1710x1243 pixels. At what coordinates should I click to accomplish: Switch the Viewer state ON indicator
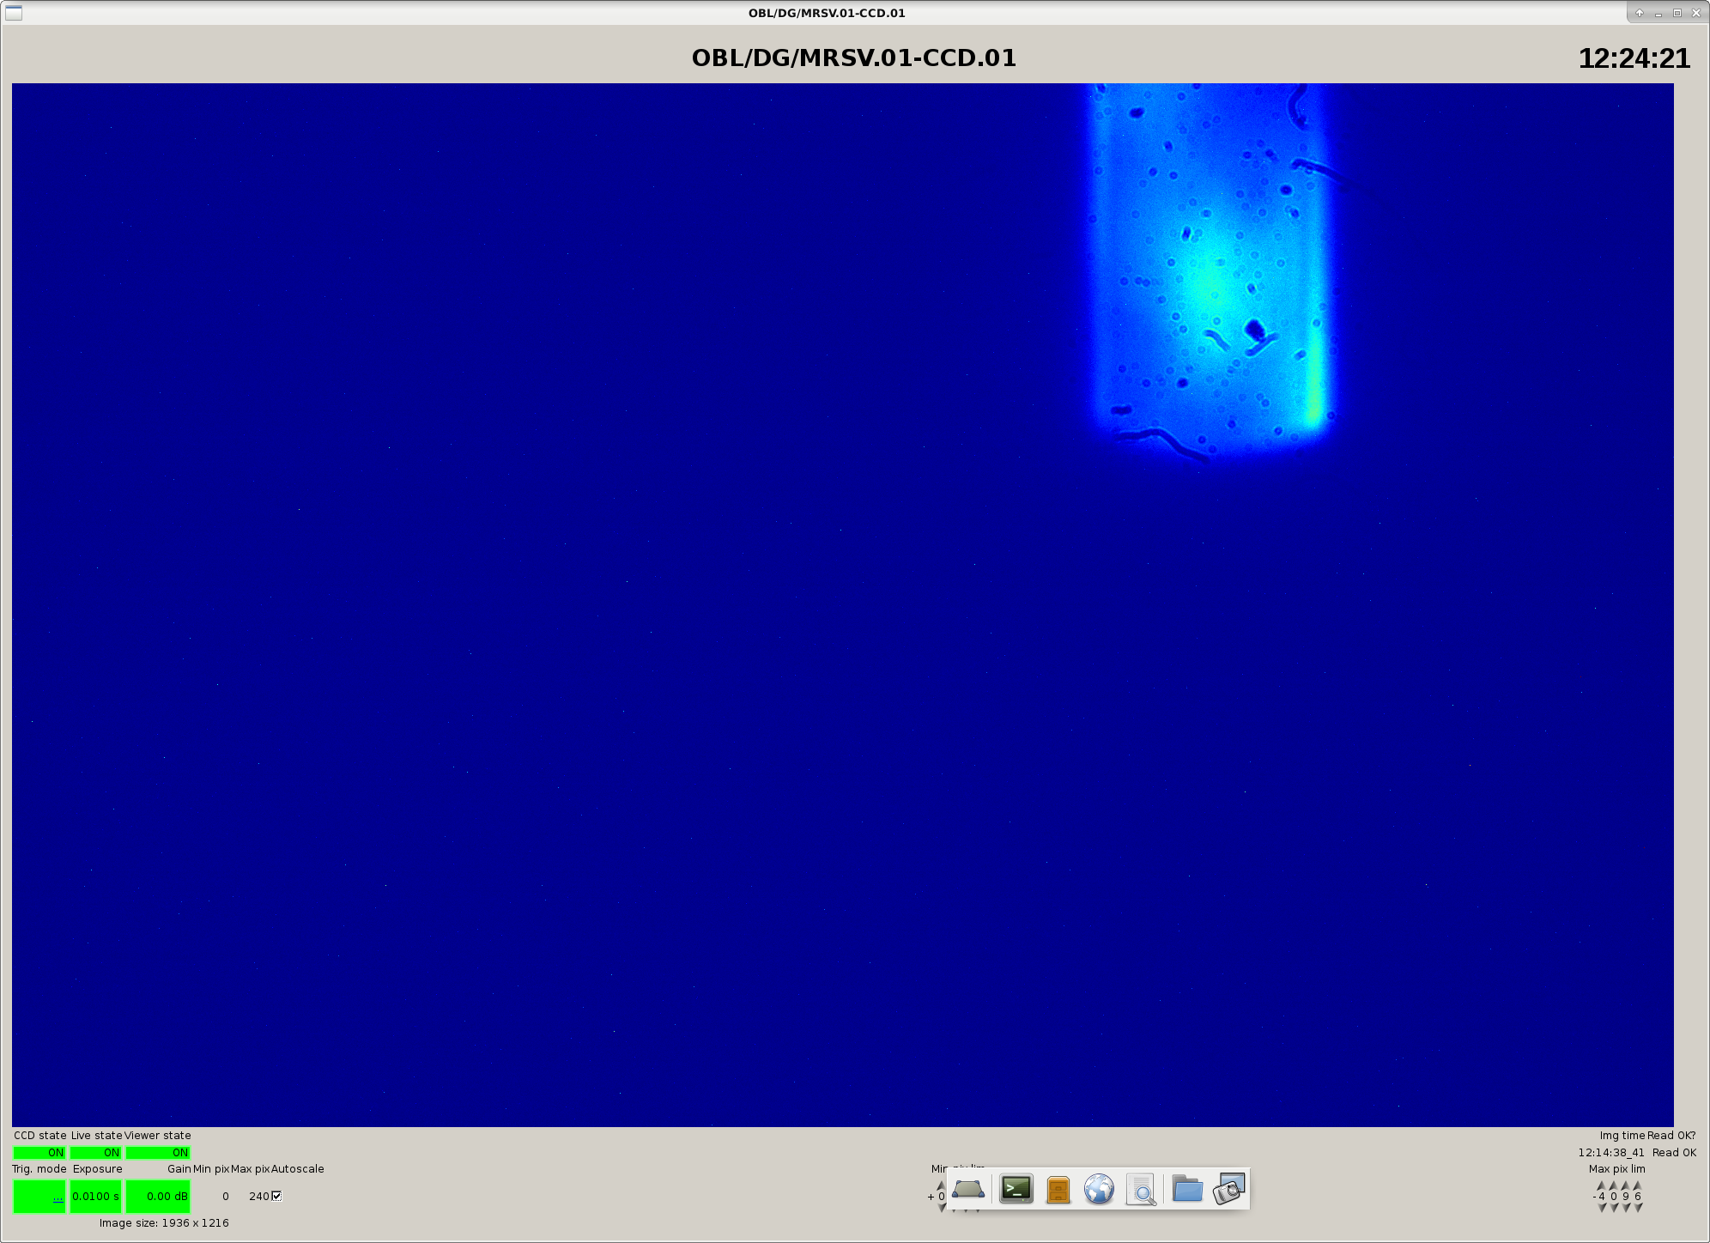click(158, 1152)
